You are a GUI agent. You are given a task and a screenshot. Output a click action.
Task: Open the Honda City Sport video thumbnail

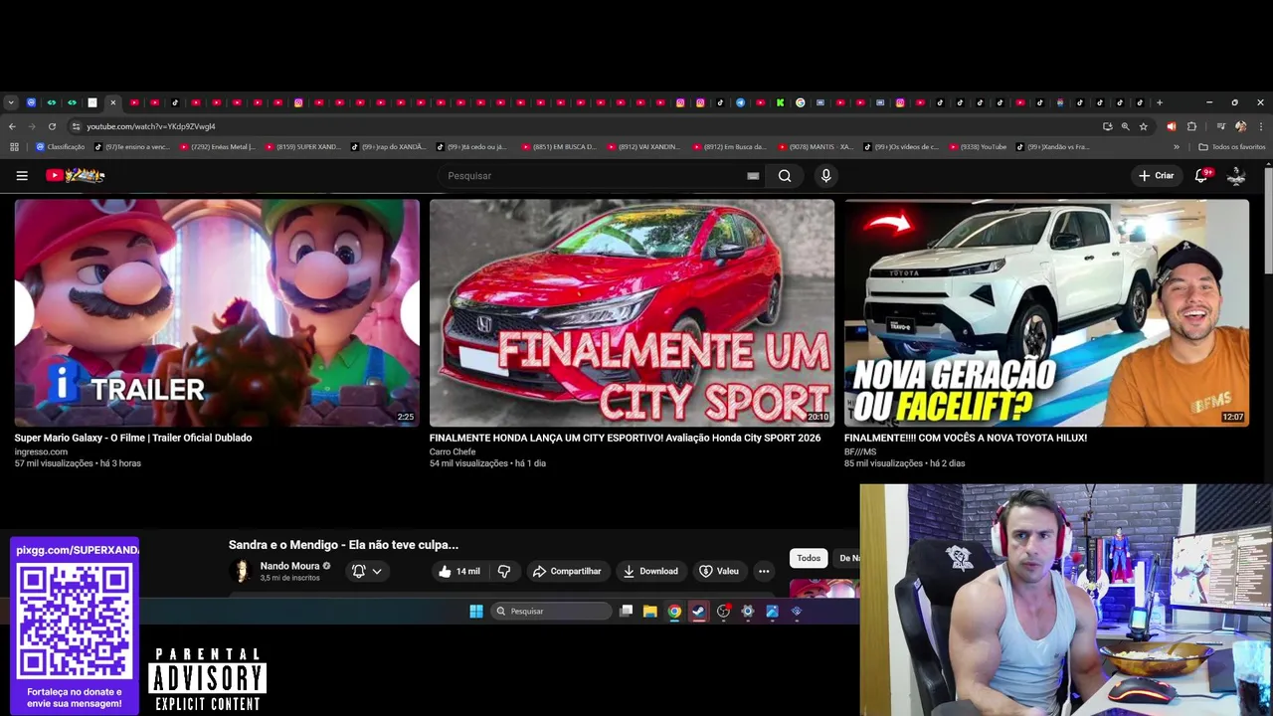(x=632, y=313)
